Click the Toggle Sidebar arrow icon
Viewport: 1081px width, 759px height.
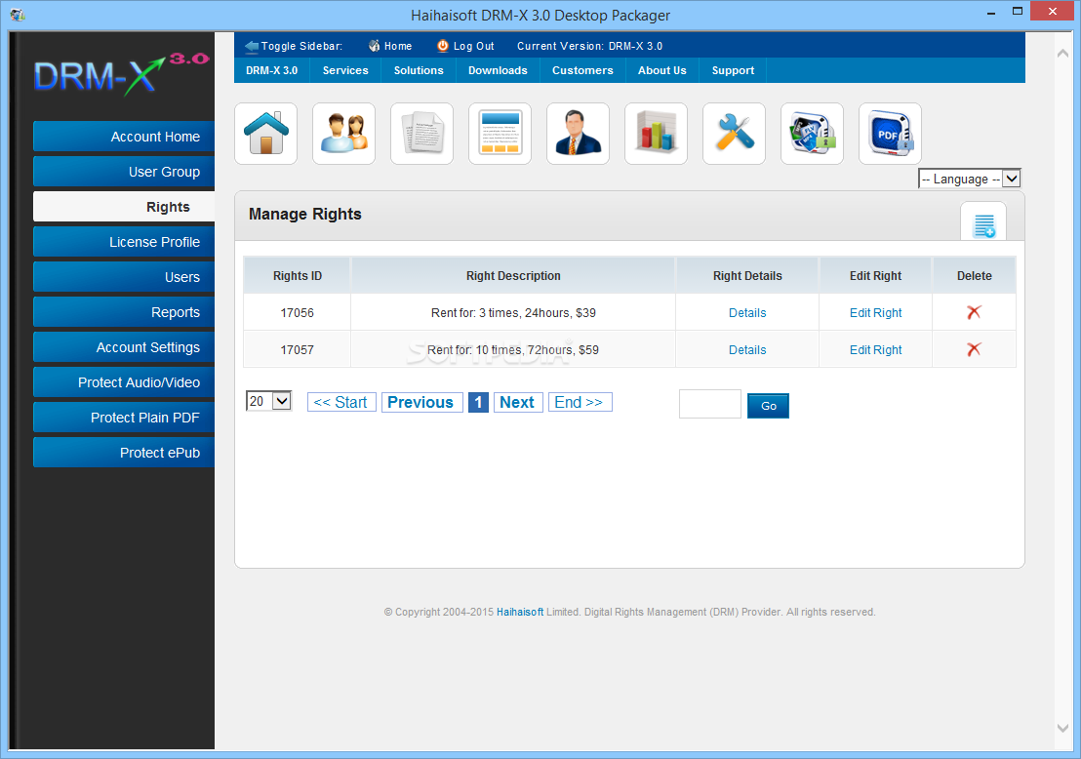point(252,46)
